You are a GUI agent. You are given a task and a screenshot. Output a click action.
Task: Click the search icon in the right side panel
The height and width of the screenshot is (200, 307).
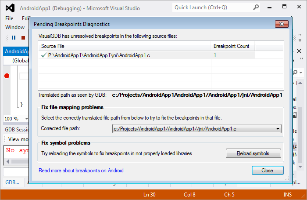[x=295, y=73]
